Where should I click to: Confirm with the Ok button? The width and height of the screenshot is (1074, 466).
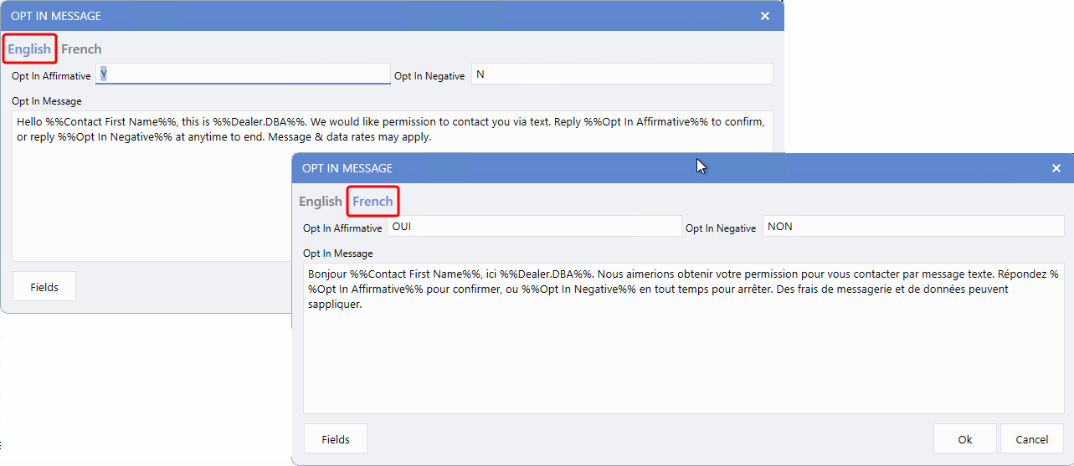965,439
